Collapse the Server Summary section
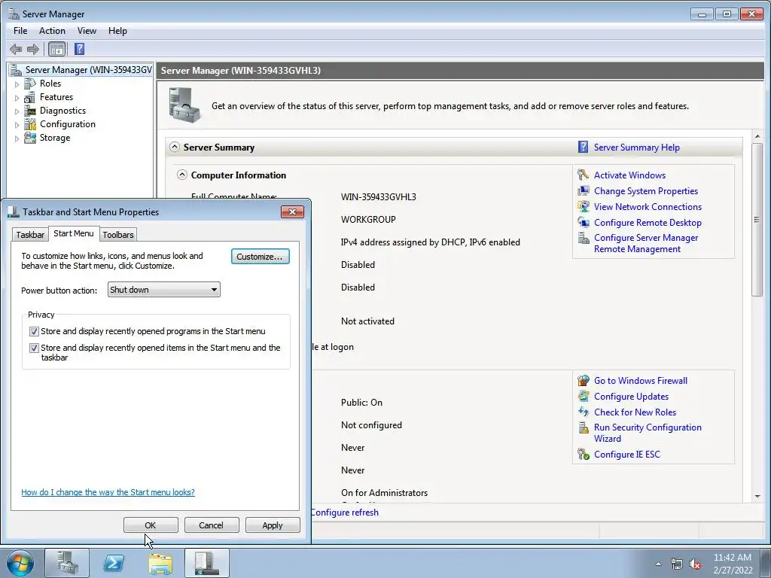 175,147
